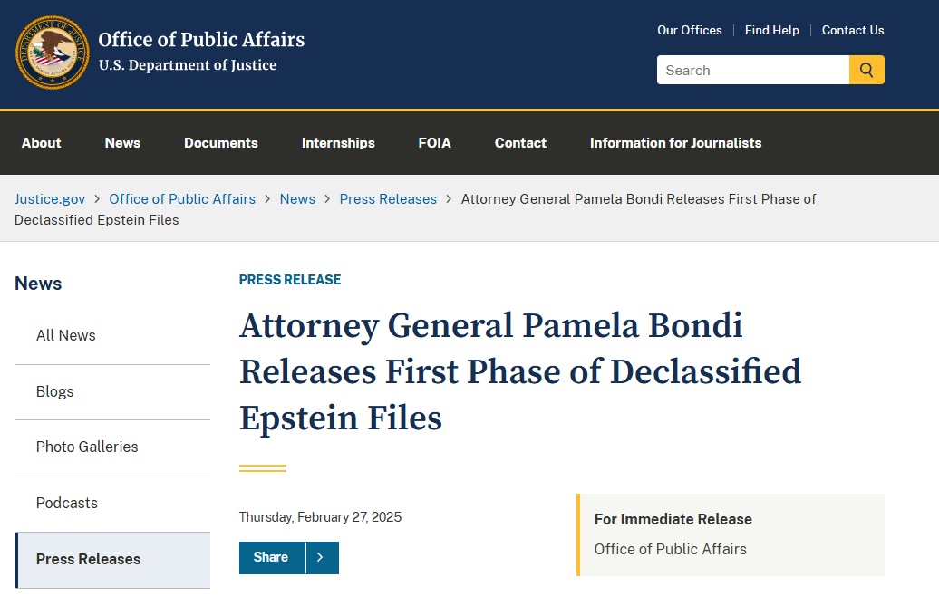Open Photo Galleries in the sidebar
The image size is (939, 606).
click(87, 447)
